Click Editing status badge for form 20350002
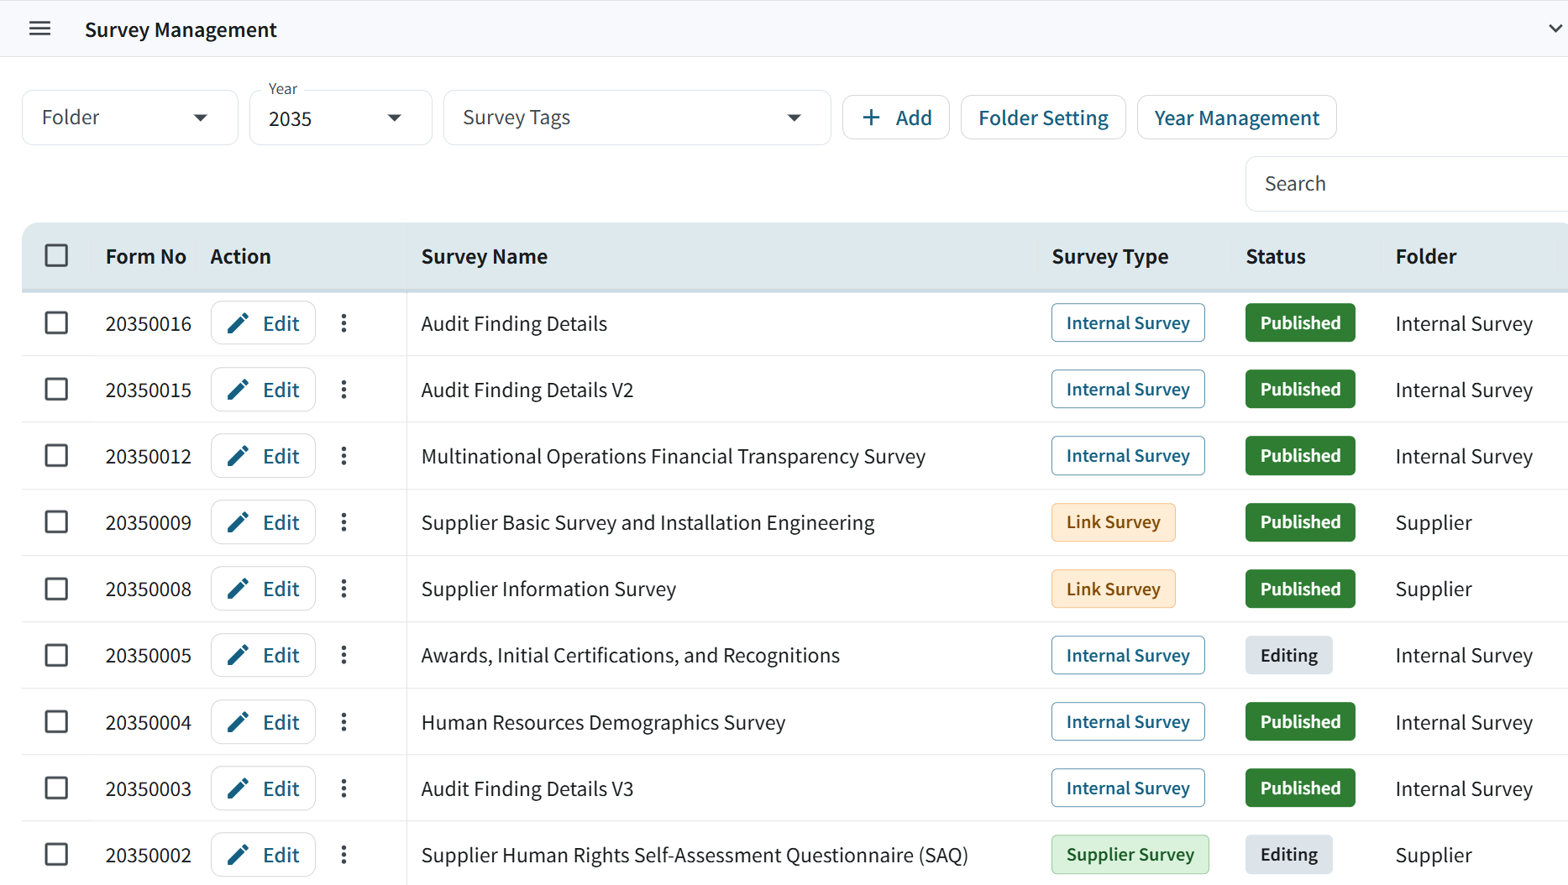Viewport: 1568px width, 885px height. tap(1288, 854)
